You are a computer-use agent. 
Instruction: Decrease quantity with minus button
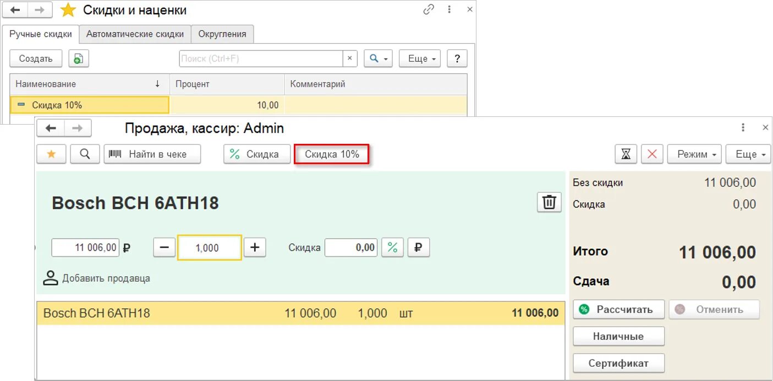[165, 248]
